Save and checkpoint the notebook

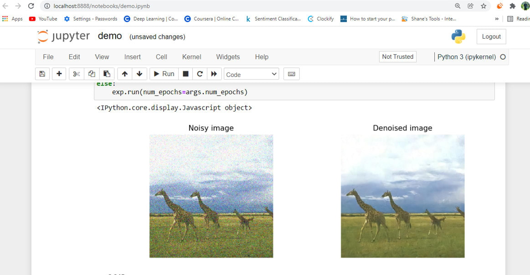click(x=42, y=74)
